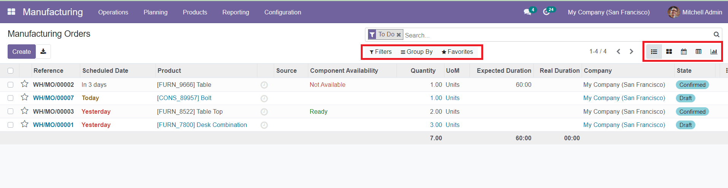Go to next page arrow

coord(631,52)
